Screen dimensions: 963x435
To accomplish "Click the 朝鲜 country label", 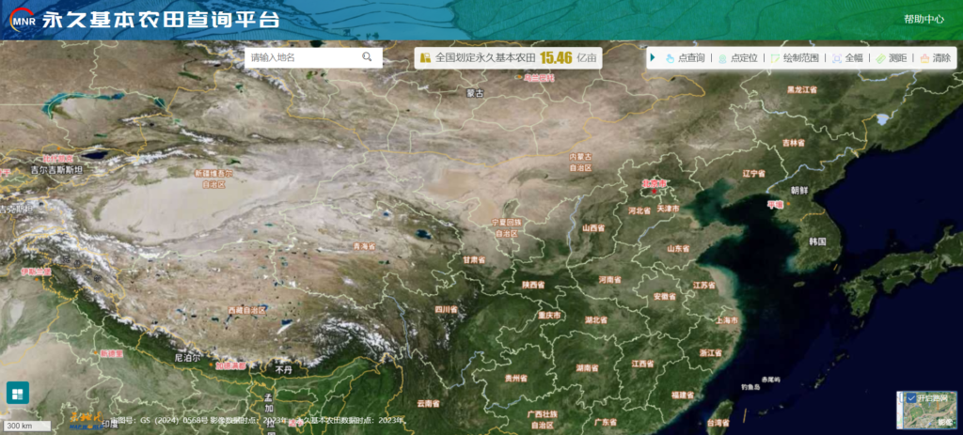I will [x=799, y=190].
